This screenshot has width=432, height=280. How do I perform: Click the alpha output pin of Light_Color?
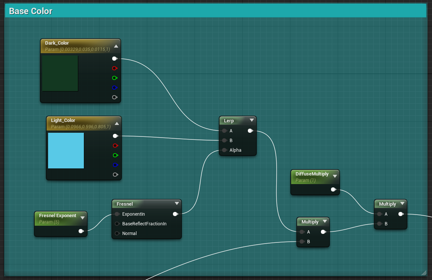pos(115,174)
